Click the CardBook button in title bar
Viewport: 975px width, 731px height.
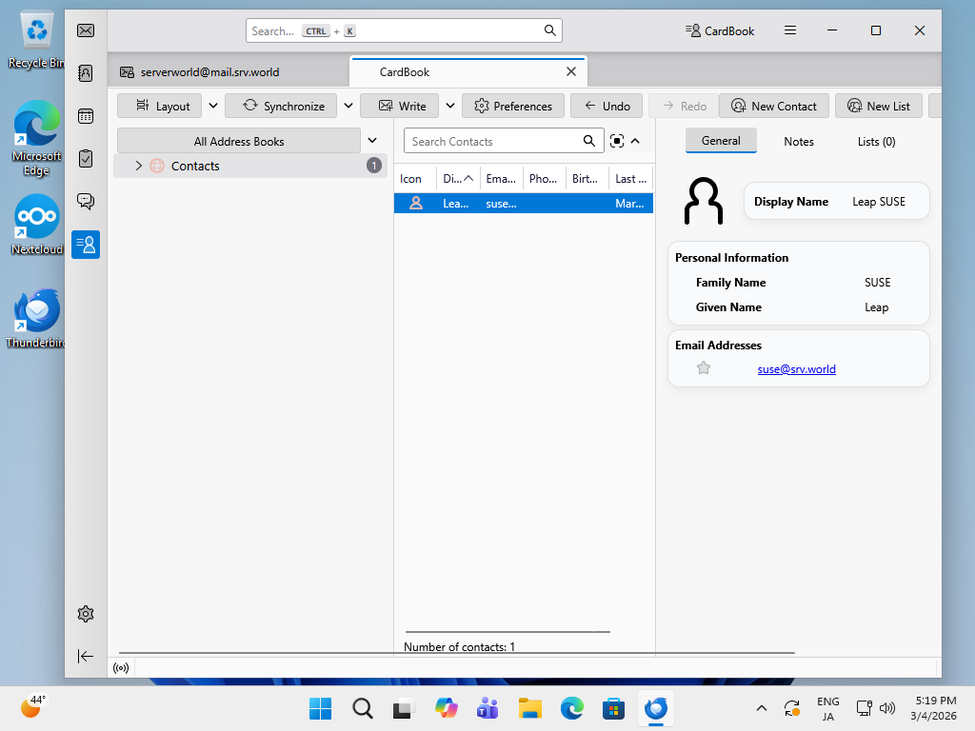(x=720, y=30)
